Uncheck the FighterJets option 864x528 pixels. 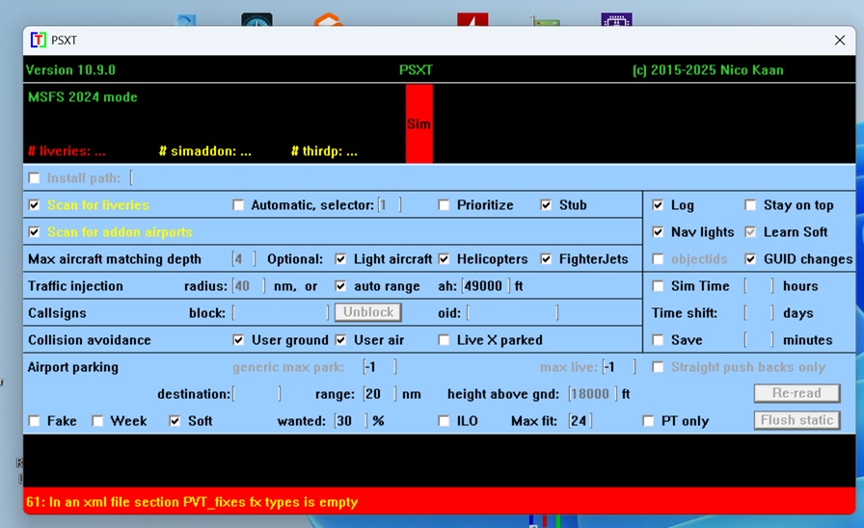(546, 259)
